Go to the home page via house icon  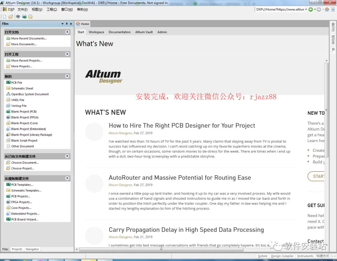[327, 9]
